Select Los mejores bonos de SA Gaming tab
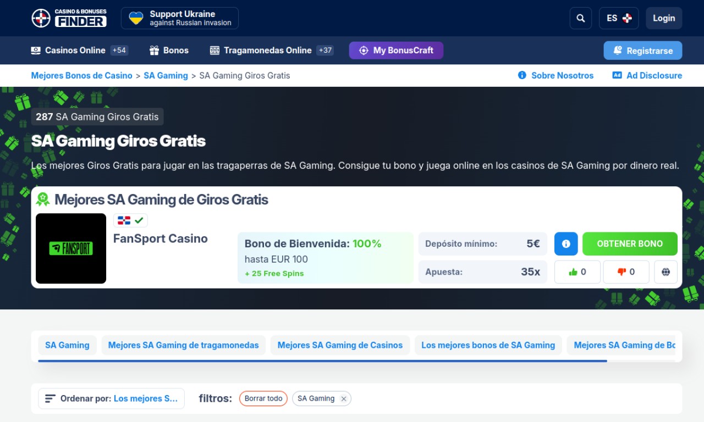 pos(488,345)
